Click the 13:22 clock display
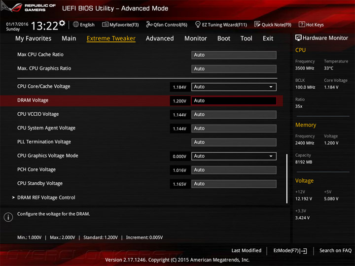 (44, 26)
